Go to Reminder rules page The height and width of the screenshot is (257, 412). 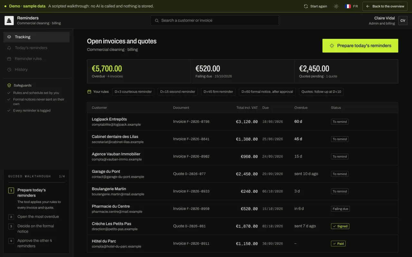(x=36, y=59)
